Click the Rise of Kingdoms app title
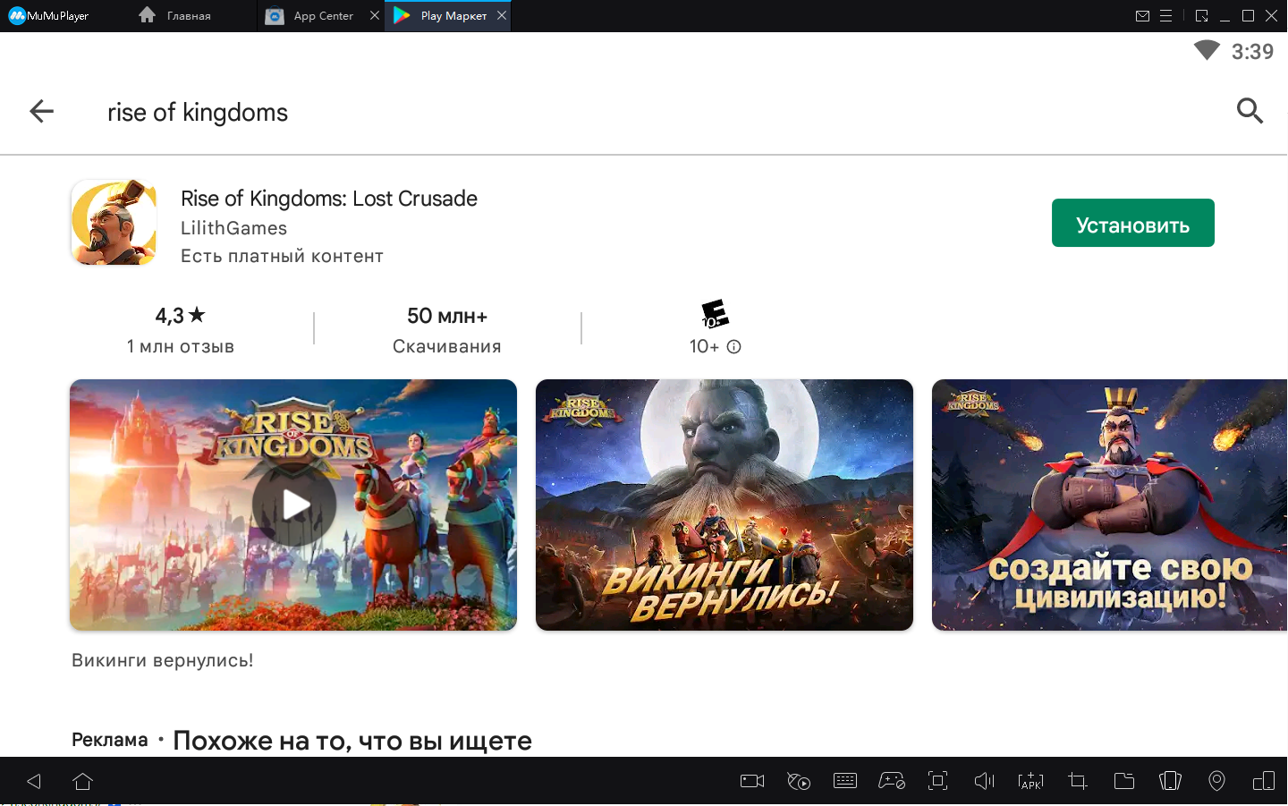The image size is (1288, 806). point(328,199)
